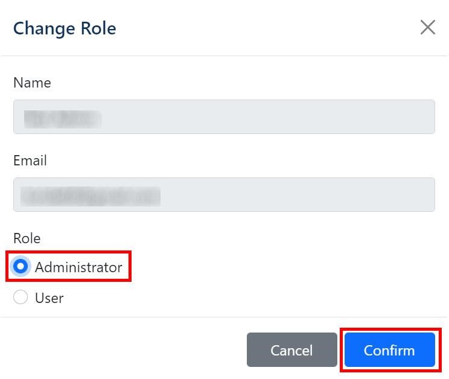This screenshot has height=379, width=449.
Task: Click the blurred name value text
Action: click(x=62, y=118)
